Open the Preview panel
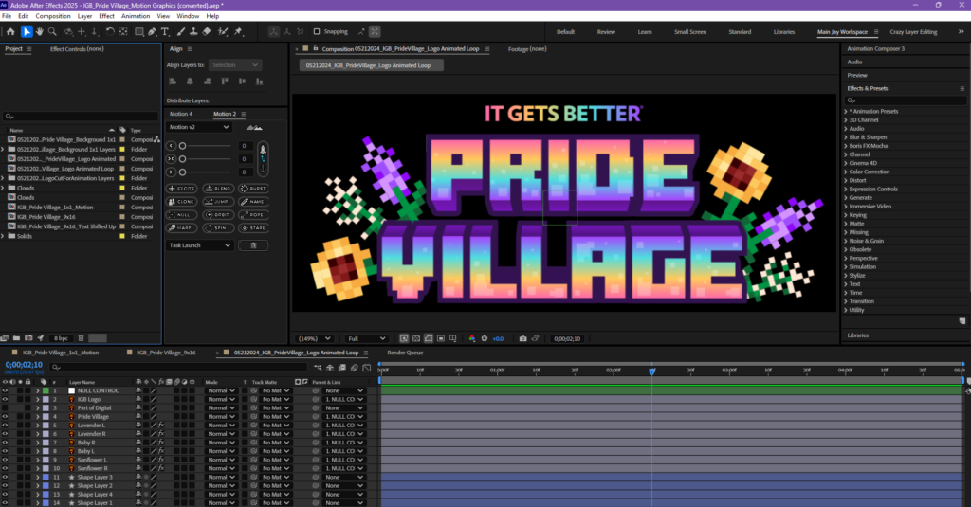The width and height of the screenshot is (971, 507). 857,76
